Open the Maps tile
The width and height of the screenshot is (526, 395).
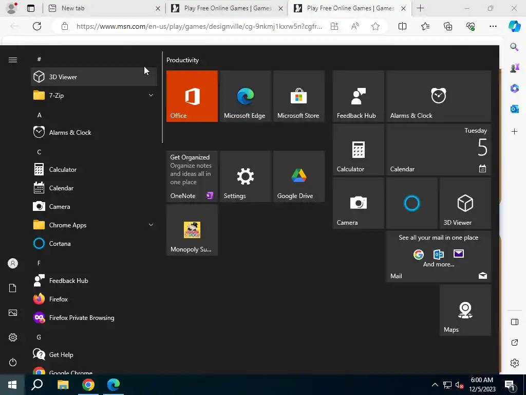coord(465,310)
